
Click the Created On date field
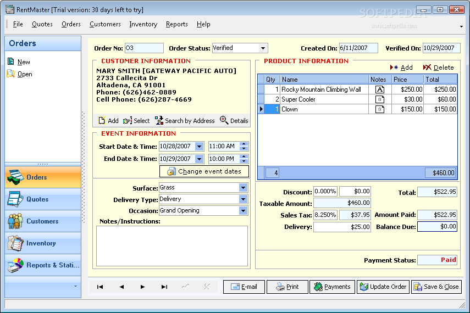(x=358, y=48)
